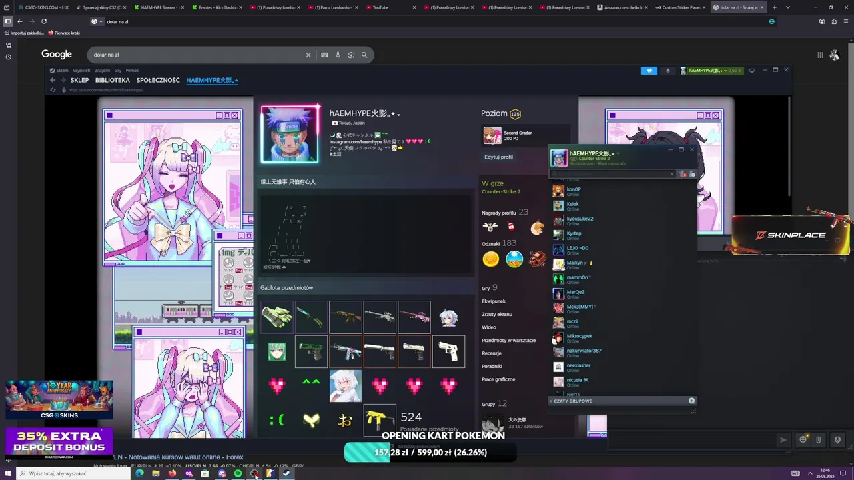854x480 pixels.
Task: Toggle the browser sidebar panel button
Action: (x=8, y=21)
